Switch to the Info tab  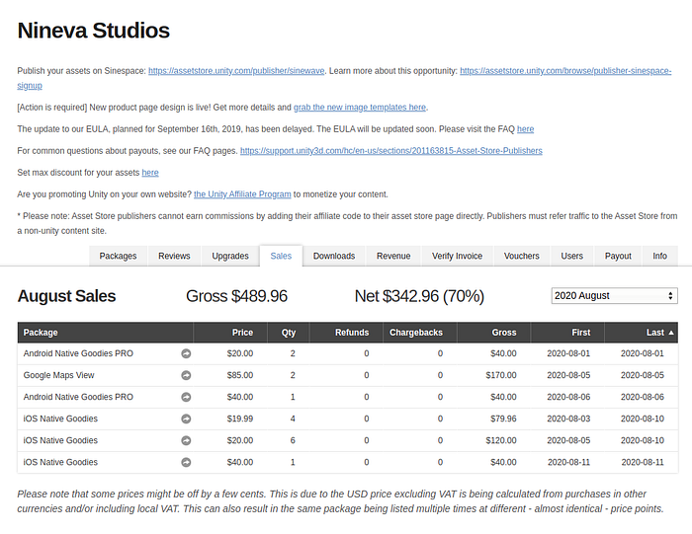(659, 256)
